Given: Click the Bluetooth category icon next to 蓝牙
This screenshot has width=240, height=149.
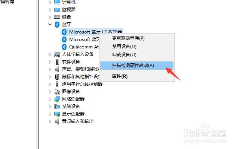Looking at the screenshot, I should (x=57, y=25).
